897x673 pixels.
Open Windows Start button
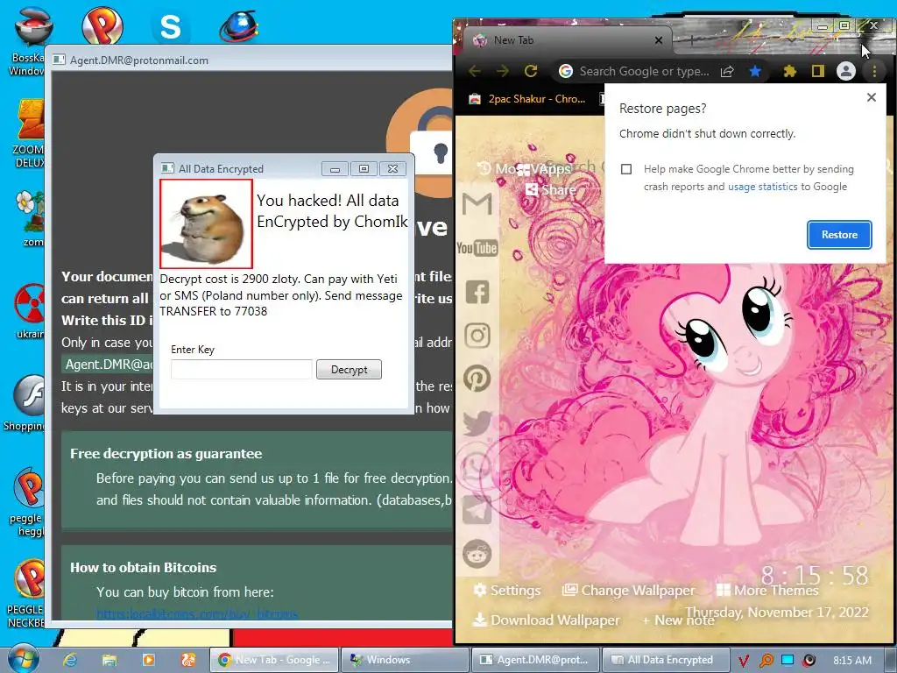pos(24,659)
